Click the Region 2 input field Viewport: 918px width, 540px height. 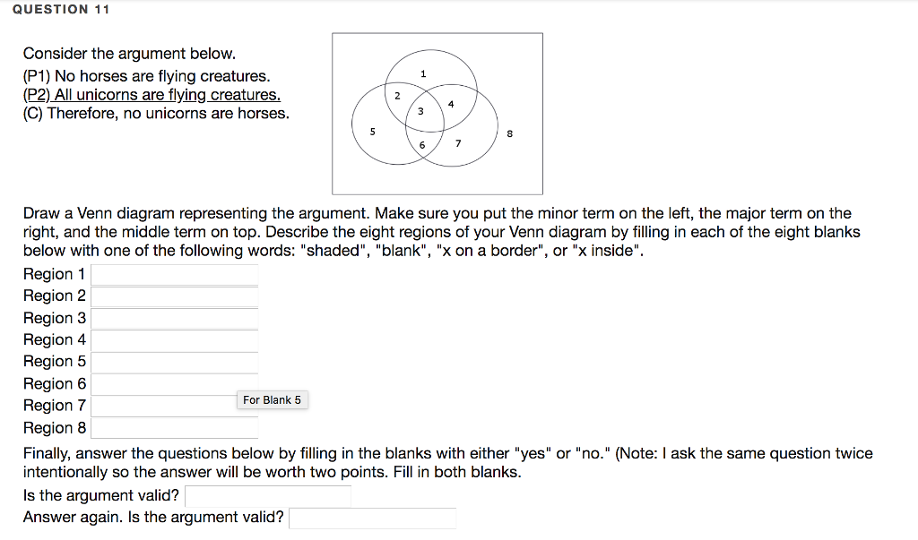(175, 296)
